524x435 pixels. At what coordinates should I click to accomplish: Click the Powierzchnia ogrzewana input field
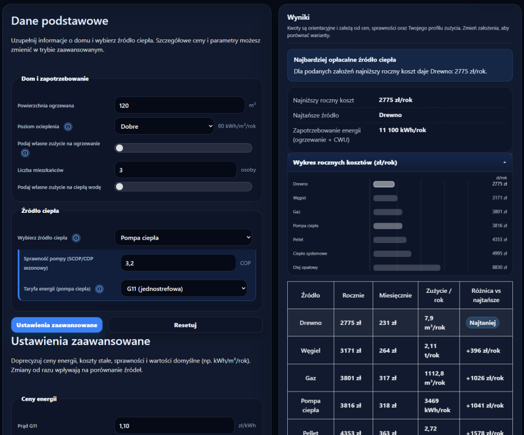[179, 106]
